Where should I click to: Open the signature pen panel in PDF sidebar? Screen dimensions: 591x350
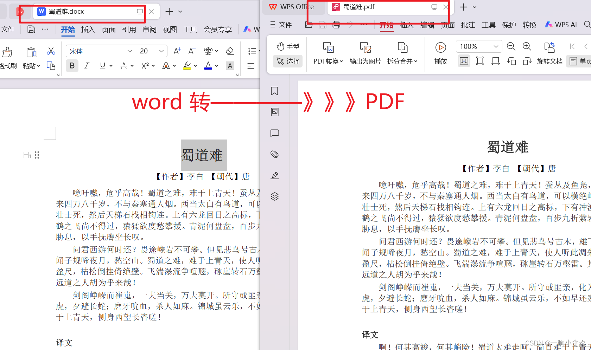click(275, 175)
